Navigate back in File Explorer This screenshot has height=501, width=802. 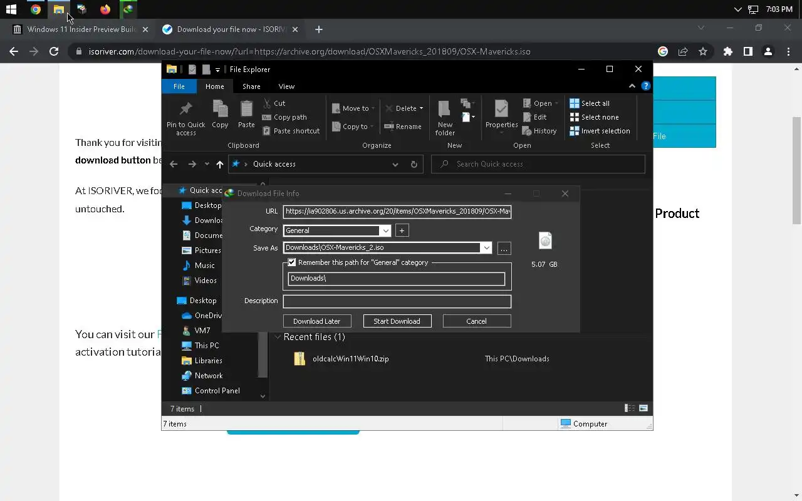pos(174,164)
